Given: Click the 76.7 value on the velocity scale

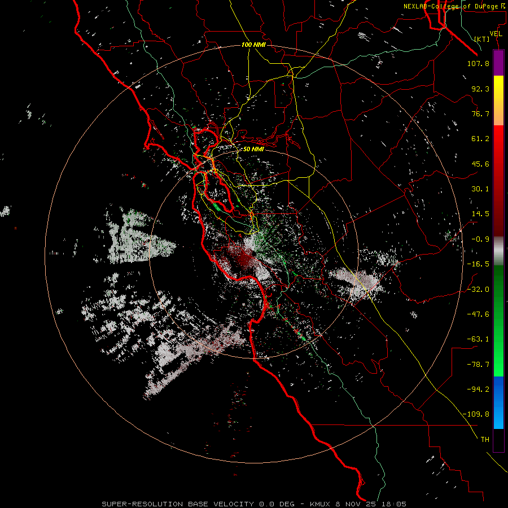Looking at the screenshot, I should (480, 113).
